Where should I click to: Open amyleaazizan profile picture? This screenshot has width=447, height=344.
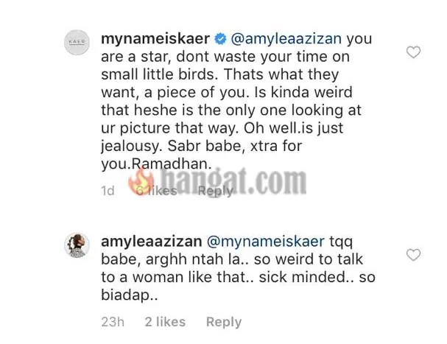[77, 245]
